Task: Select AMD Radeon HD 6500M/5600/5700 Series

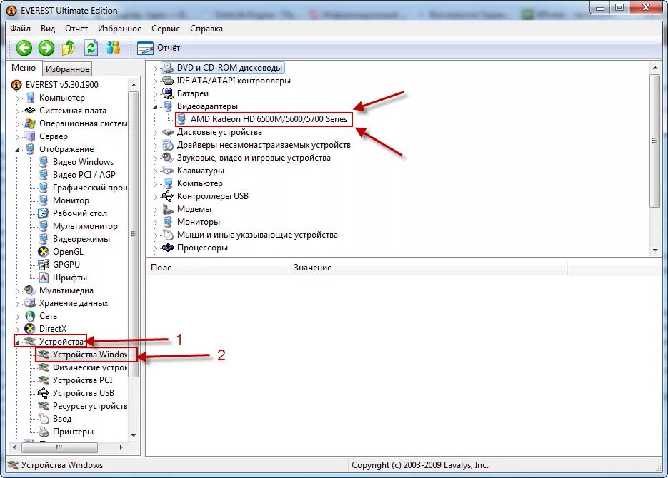Action: pos(269,119)
